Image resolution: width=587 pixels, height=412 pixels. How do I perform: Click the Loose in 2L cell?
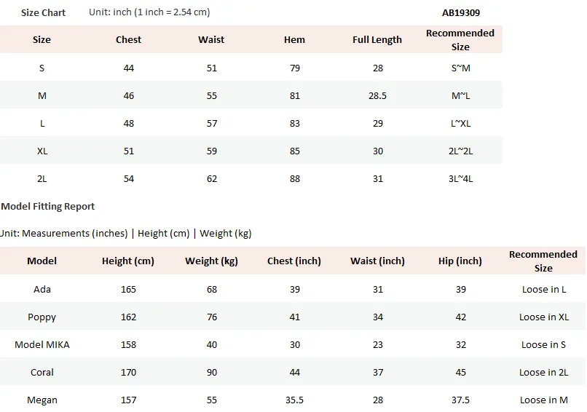[x=543, y=373]
